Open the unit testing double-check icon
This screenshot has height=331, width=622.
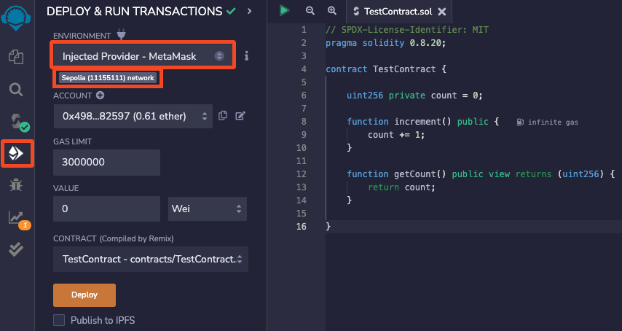tap(16, 249)
